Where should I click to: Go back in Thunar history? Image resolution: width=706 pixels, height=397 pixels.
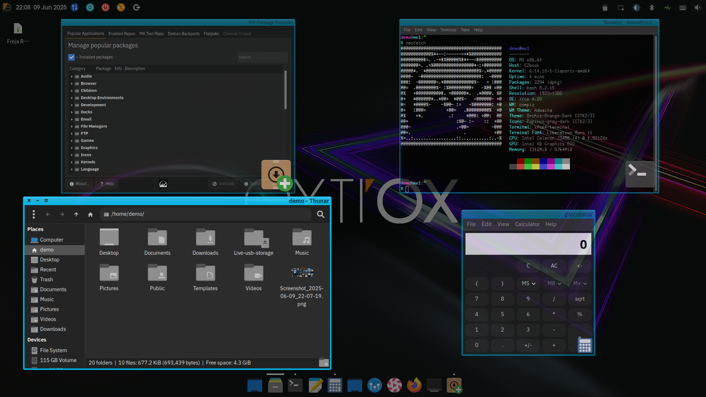pos(48,214)
